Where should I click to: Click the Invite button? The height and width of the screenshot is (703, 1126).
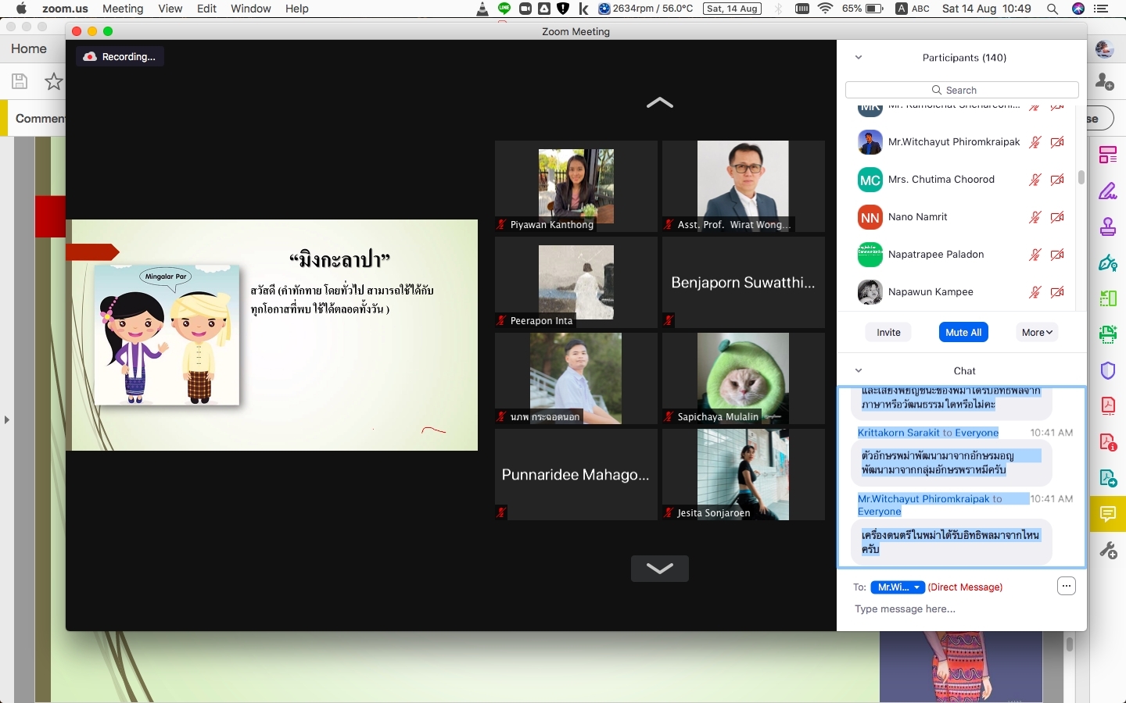coord(888,332)
